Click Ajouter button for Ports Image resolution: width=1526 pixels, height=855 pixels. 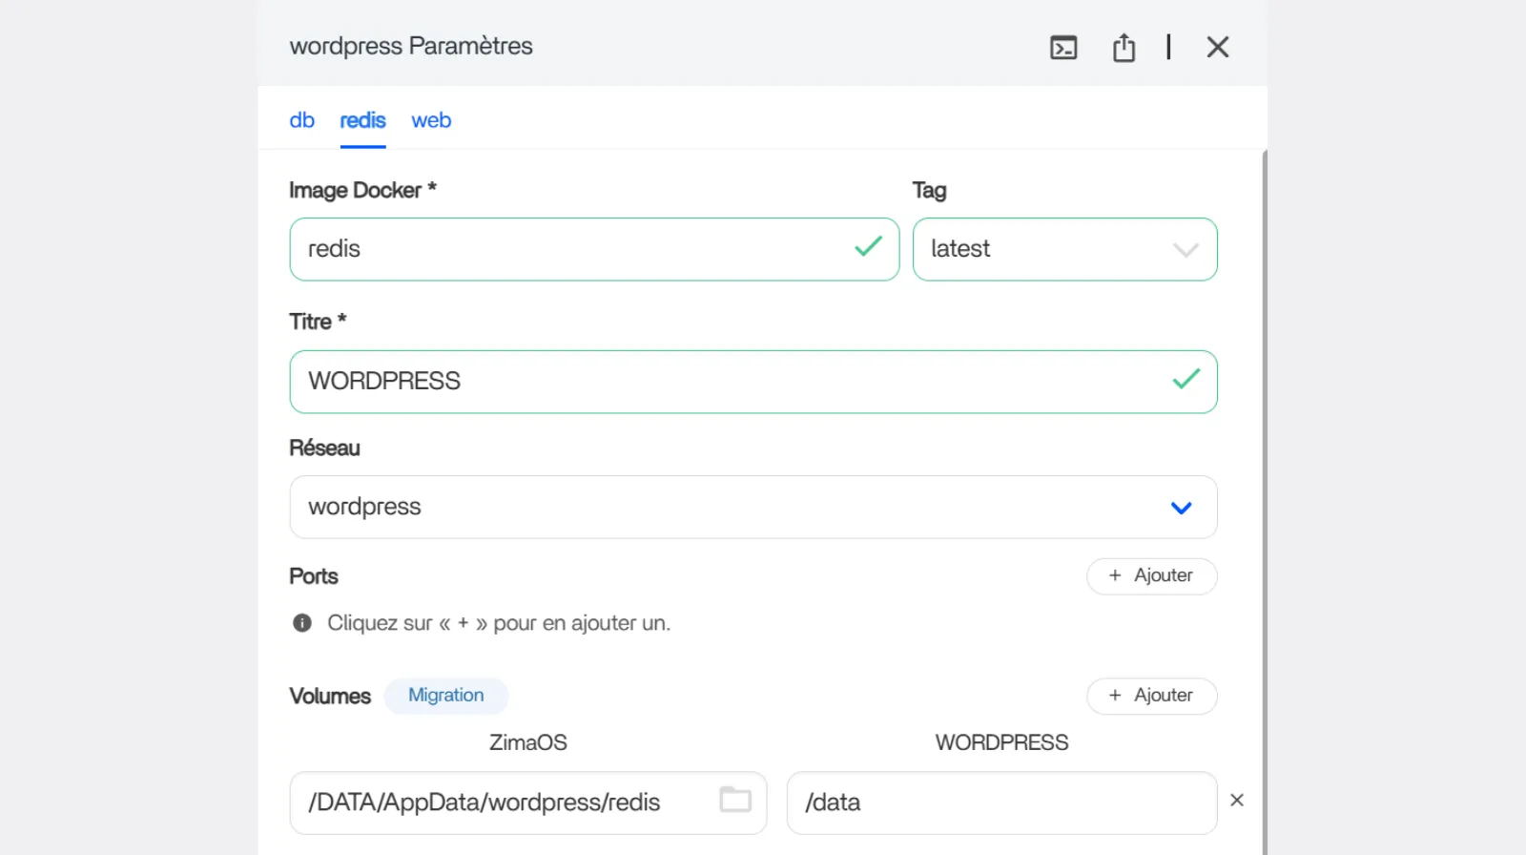[1151, 576]
